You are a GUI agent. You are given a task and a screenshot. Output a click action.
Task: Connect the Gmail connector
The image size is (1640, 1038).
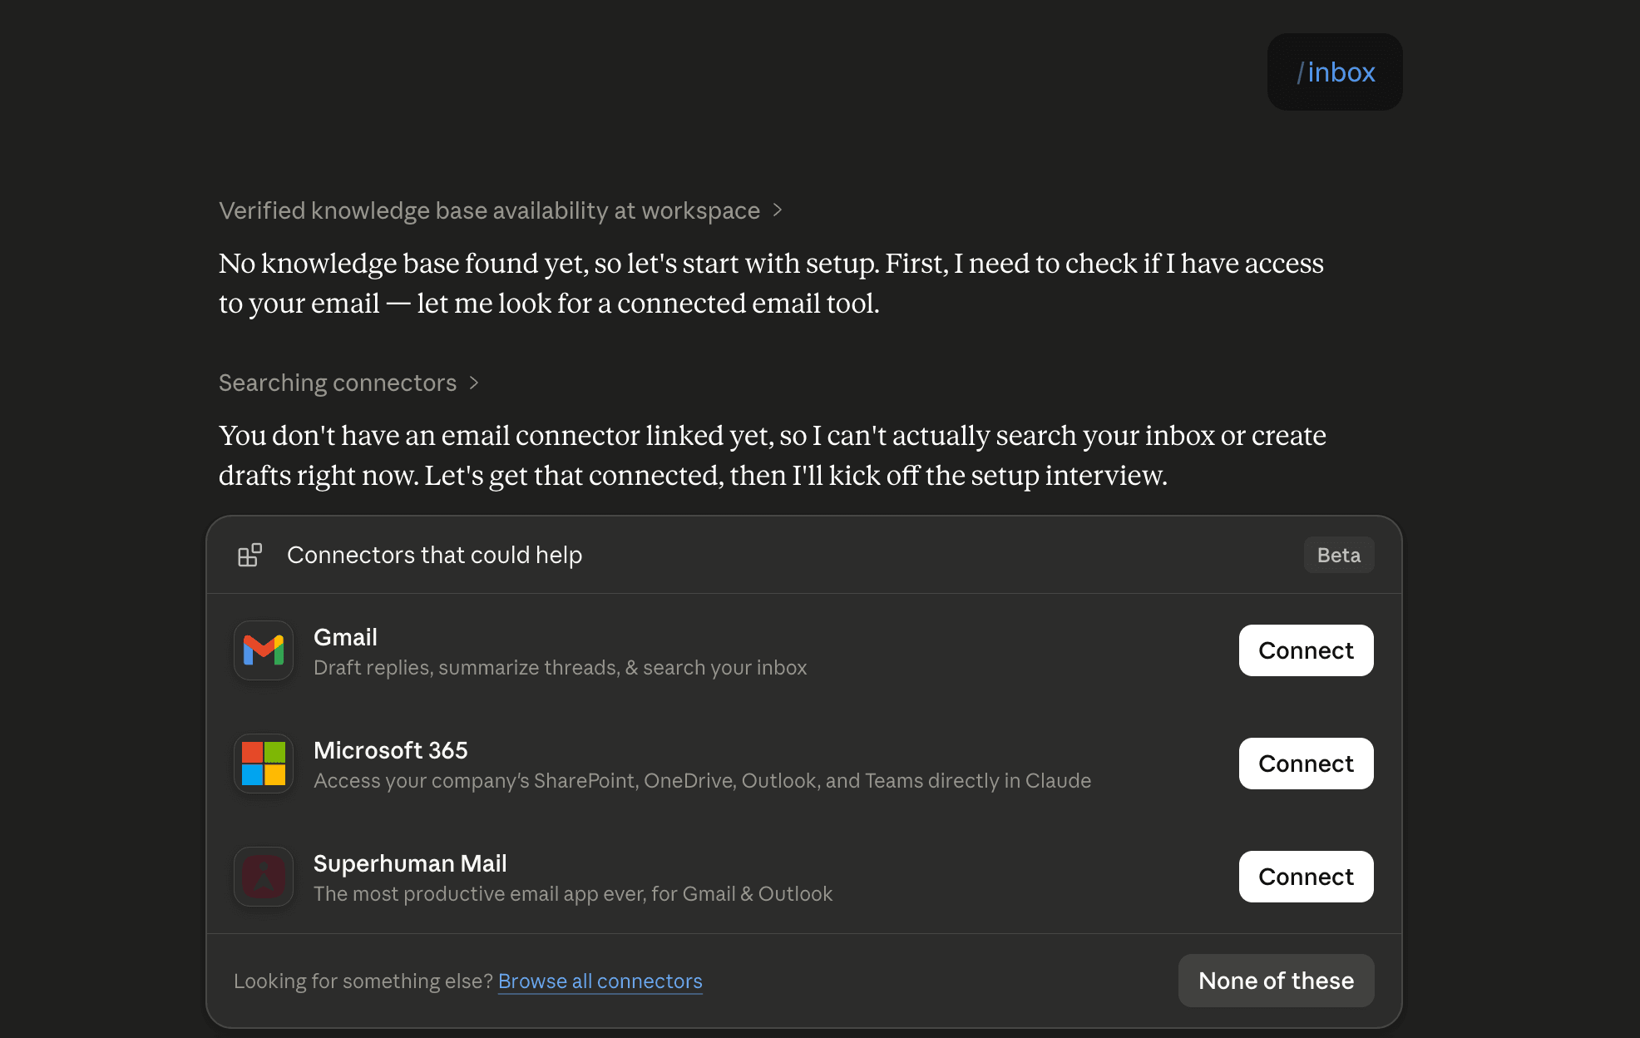coord(1306,650)
